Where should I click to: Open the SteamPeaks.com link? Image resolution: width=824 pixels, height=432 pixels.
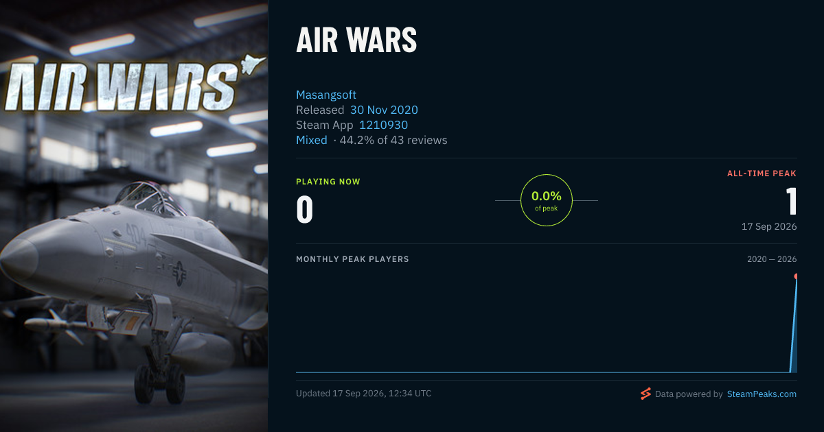point(762,394)
